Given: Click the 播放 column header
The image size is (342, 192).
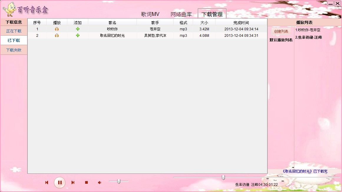Looking at the screenshot, I should 57,22.
